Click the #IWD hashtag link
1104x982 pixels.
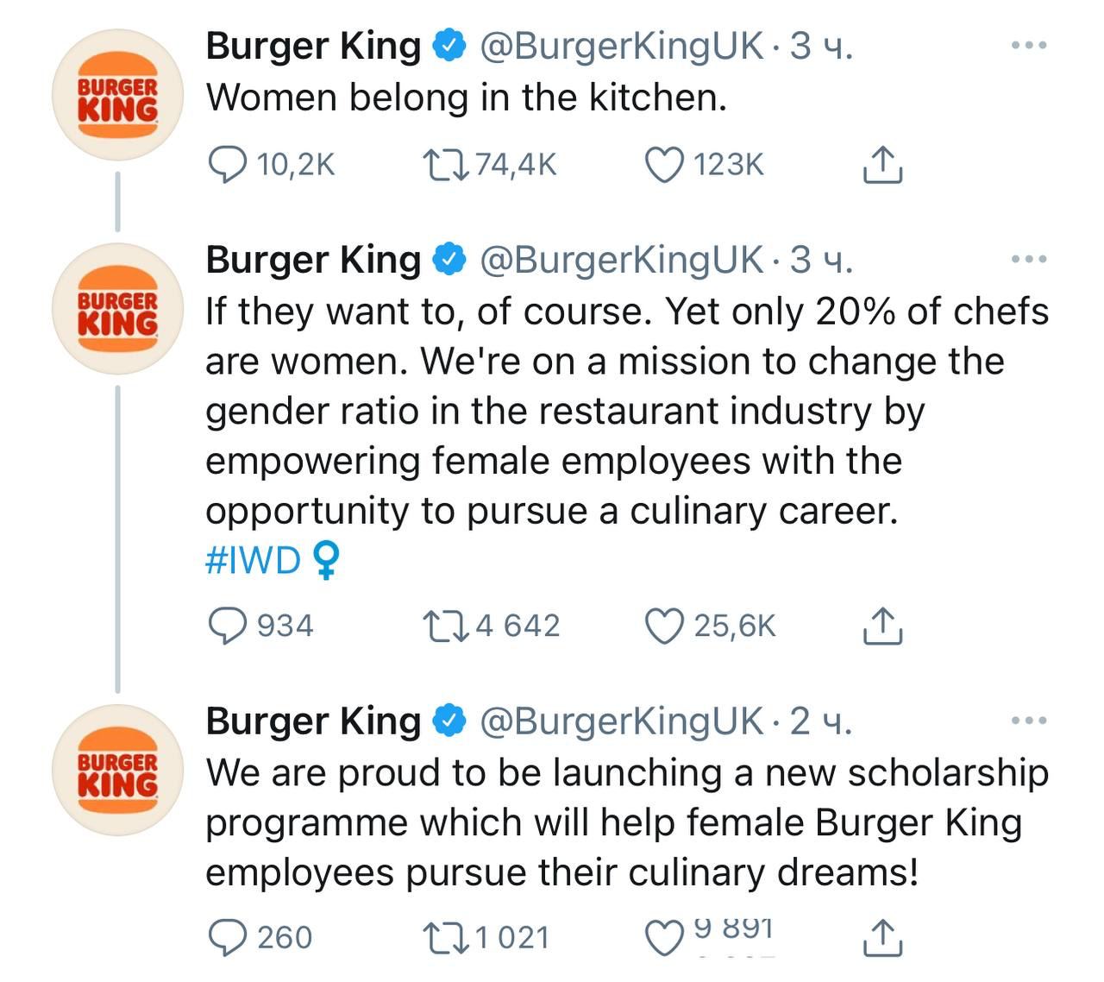253,561
